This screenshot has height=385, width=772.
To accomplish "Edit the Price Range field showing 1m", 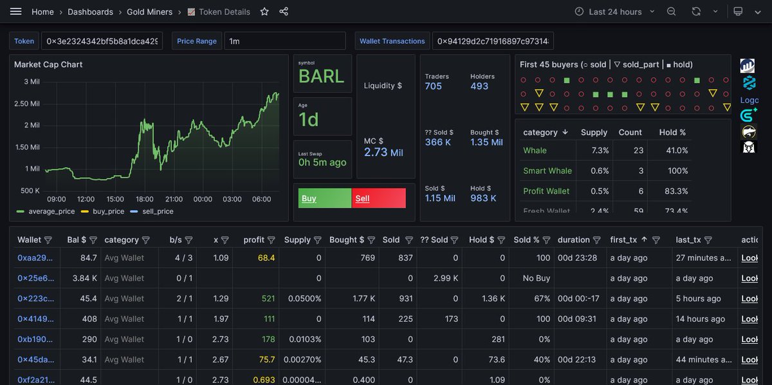I will (x=285, y=41).
